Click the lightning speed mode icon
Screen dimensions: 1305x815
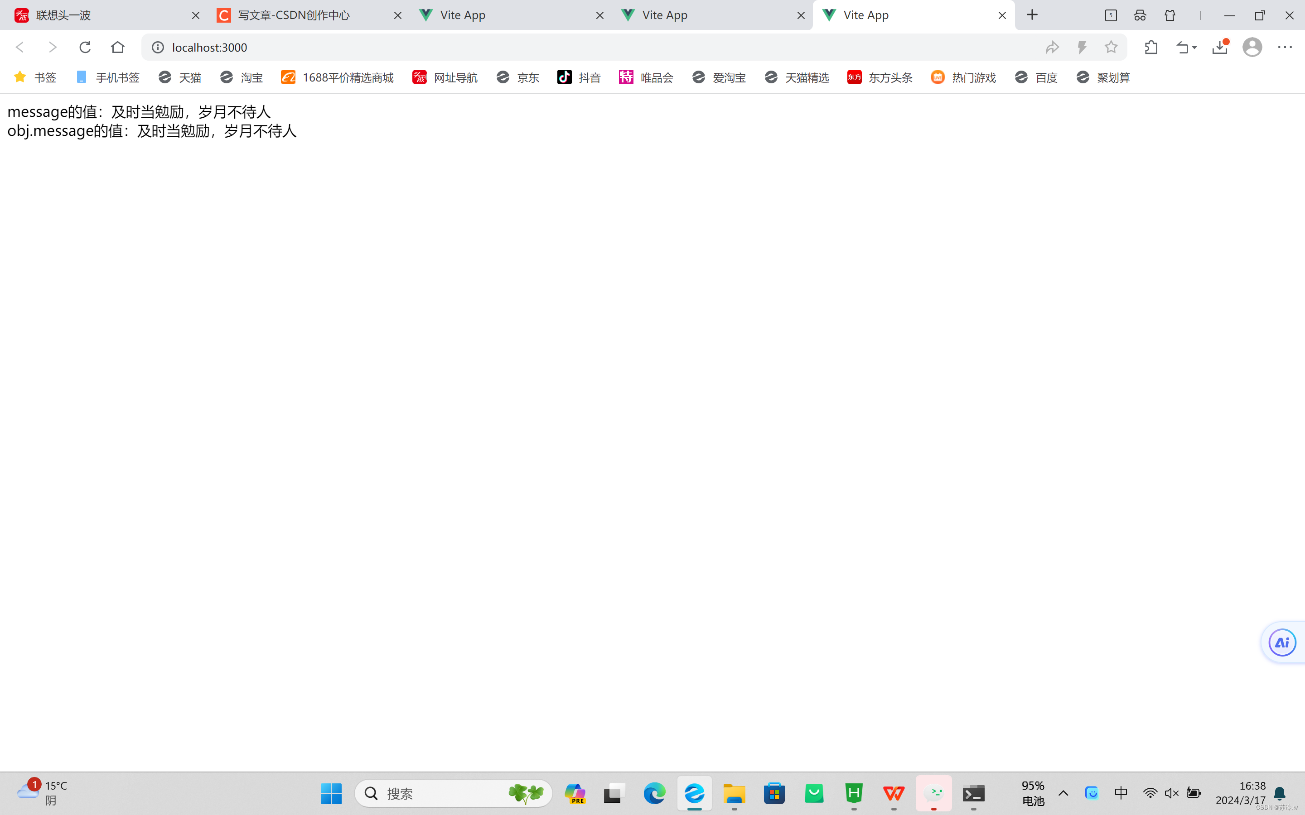pyautogui.click(x=1082, y=48)
